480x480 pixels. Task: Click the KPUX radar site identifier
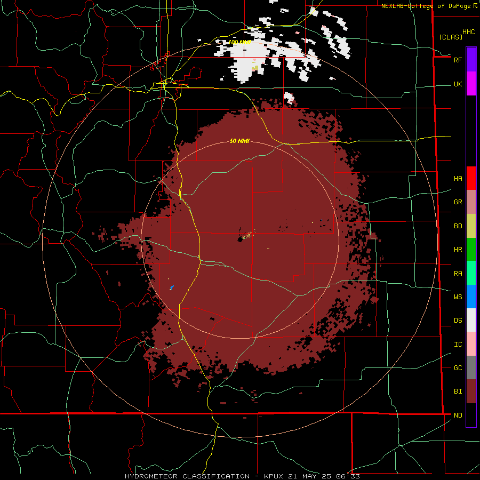274,476
